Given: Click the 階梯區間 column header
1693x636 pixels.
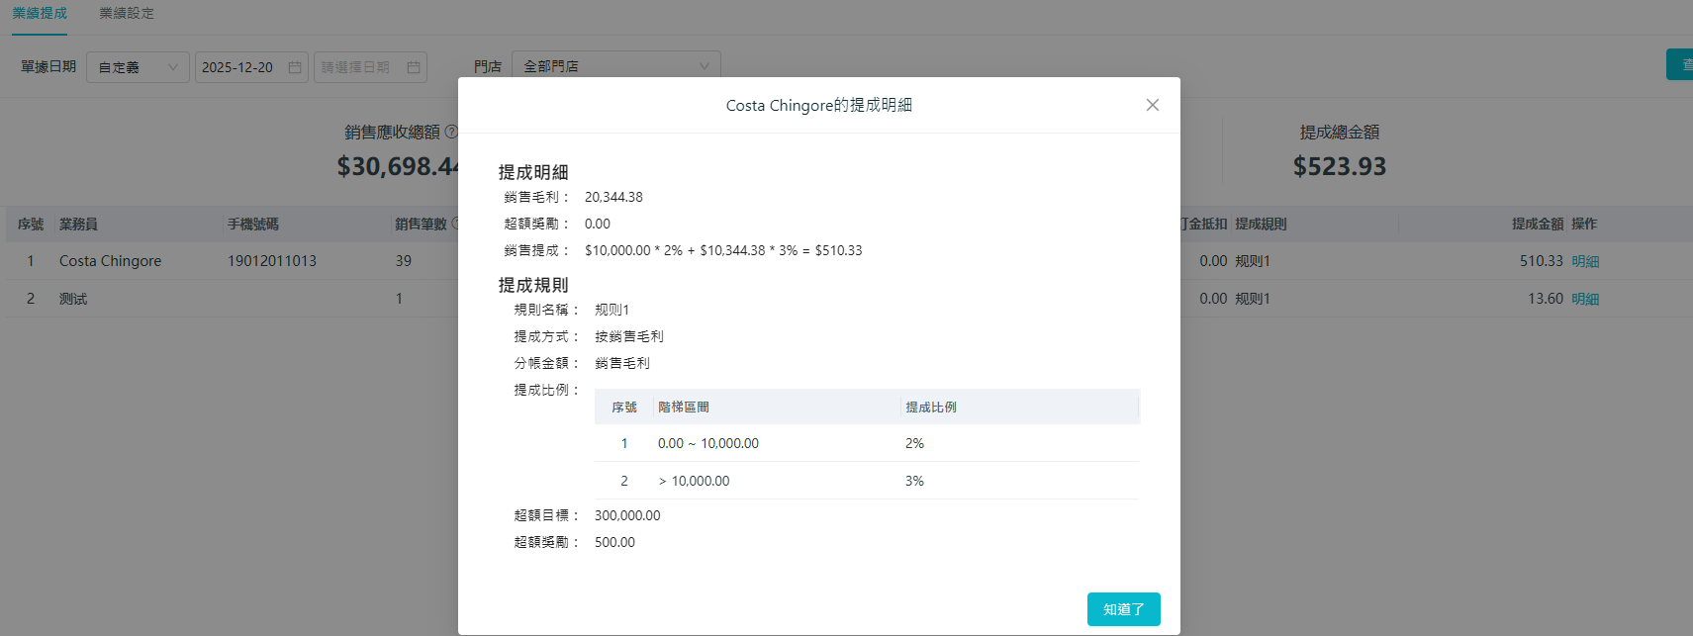Looking at the screenshot, I should 684,407.
